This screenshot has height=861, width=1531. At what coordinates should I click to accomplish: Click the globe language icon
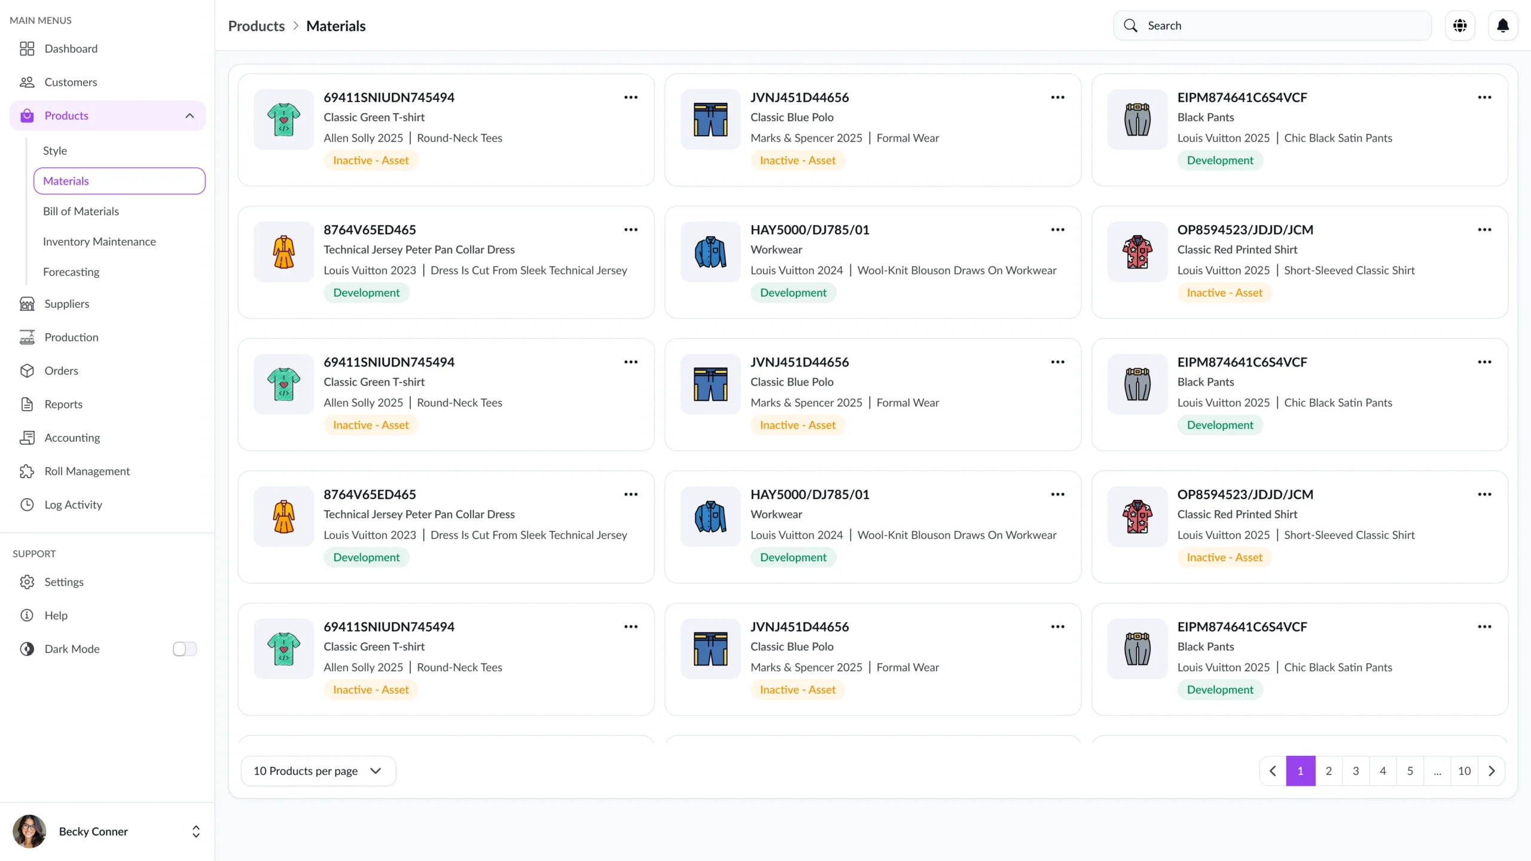point(1460,26)
